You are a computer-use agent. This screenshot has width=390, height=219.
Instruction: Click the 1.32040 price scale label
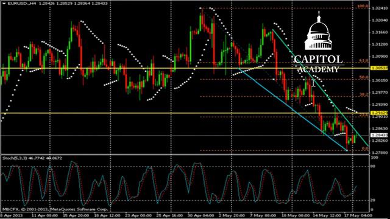pyautogui.click(x=380, y=20)
